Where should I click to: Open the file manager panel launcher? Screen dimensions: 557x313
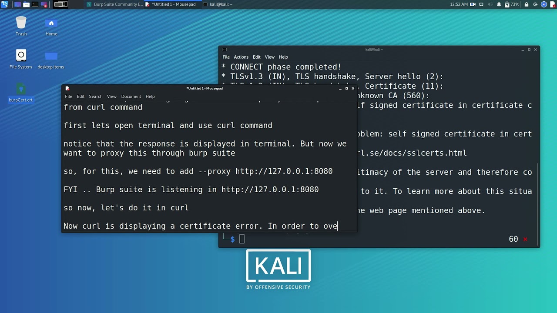click(26, 4)
